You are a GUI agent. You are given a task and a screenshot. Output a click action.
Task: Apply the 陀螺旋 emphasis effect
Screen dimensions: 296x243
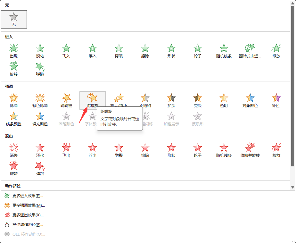[x=93, y=101]
